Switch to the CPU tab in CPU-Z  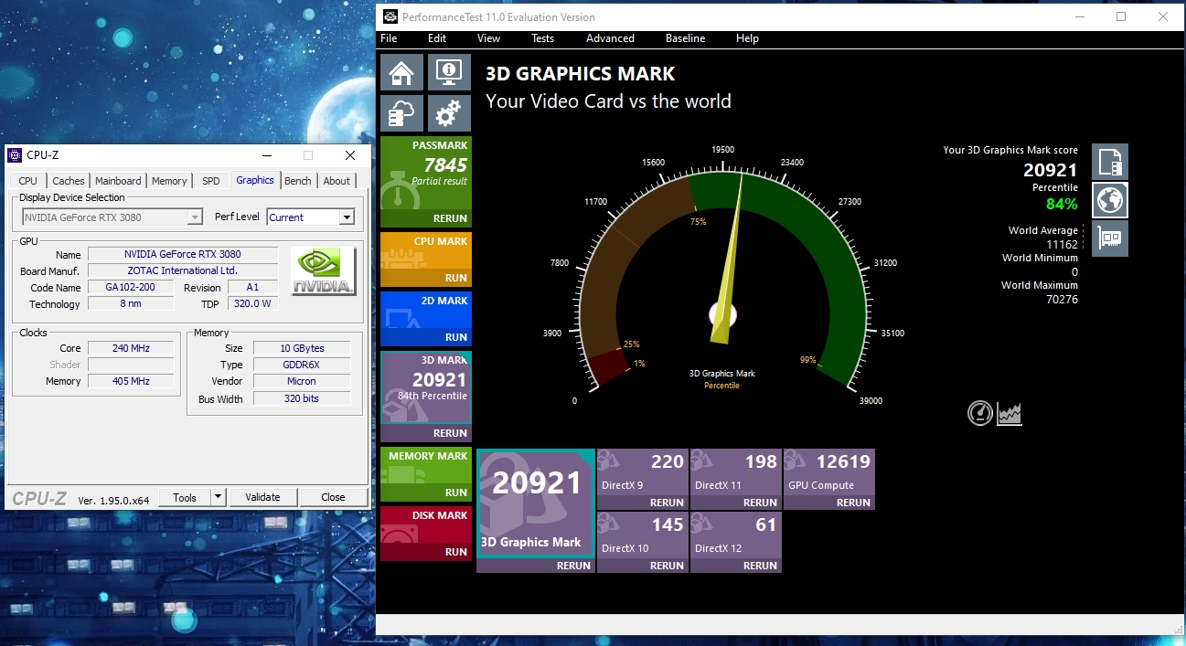28,181
